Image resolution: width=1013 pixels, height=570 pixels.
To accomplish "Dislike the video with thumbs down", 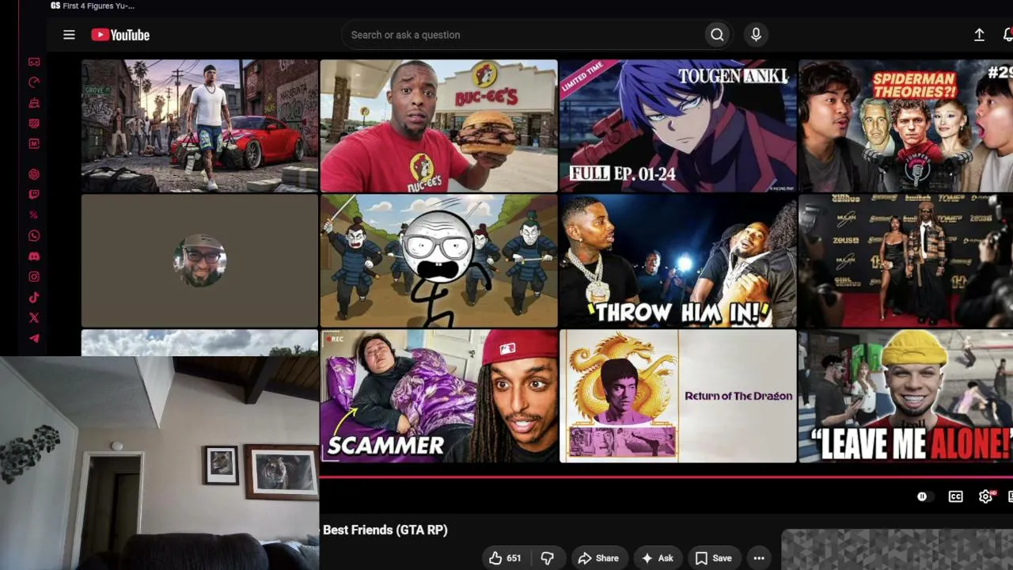I will pyautogui.click(x=547, y=558).
